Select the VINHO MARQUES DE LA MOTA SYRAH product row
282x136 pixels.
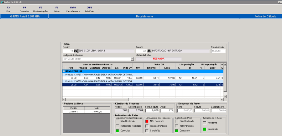(143, 81)
